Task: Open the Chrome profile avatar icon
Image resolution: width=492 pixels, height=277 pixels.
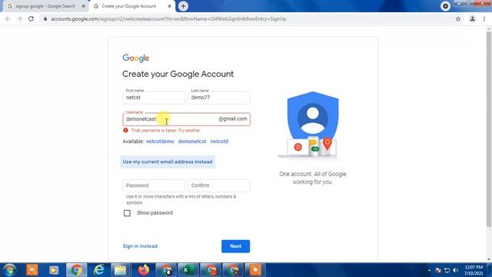Action: (x=472, y=18)
